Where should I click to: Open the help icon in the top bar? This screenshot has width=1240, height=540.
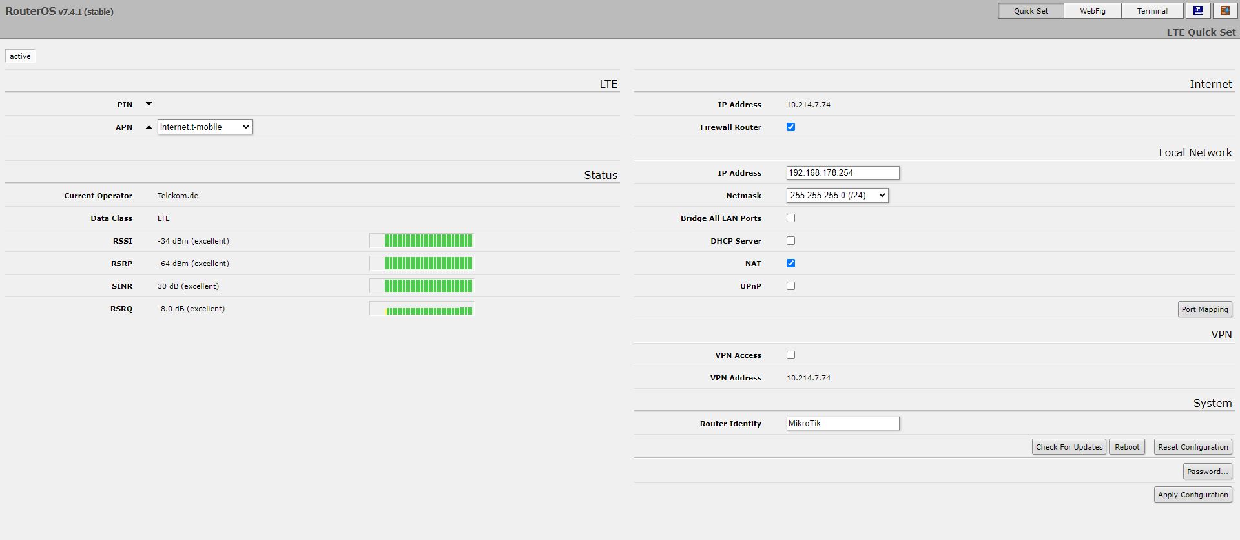1198,10
